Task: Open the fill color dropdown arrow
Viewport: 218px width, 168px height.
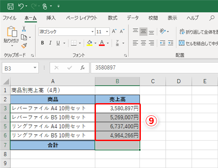Action: click(95, 43)
